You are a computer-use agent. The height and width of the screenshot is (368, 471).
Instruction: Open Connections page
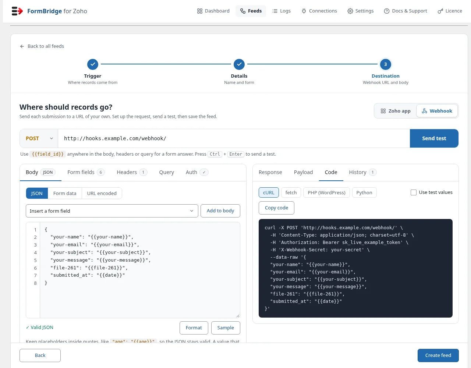(x=319, y=11)
